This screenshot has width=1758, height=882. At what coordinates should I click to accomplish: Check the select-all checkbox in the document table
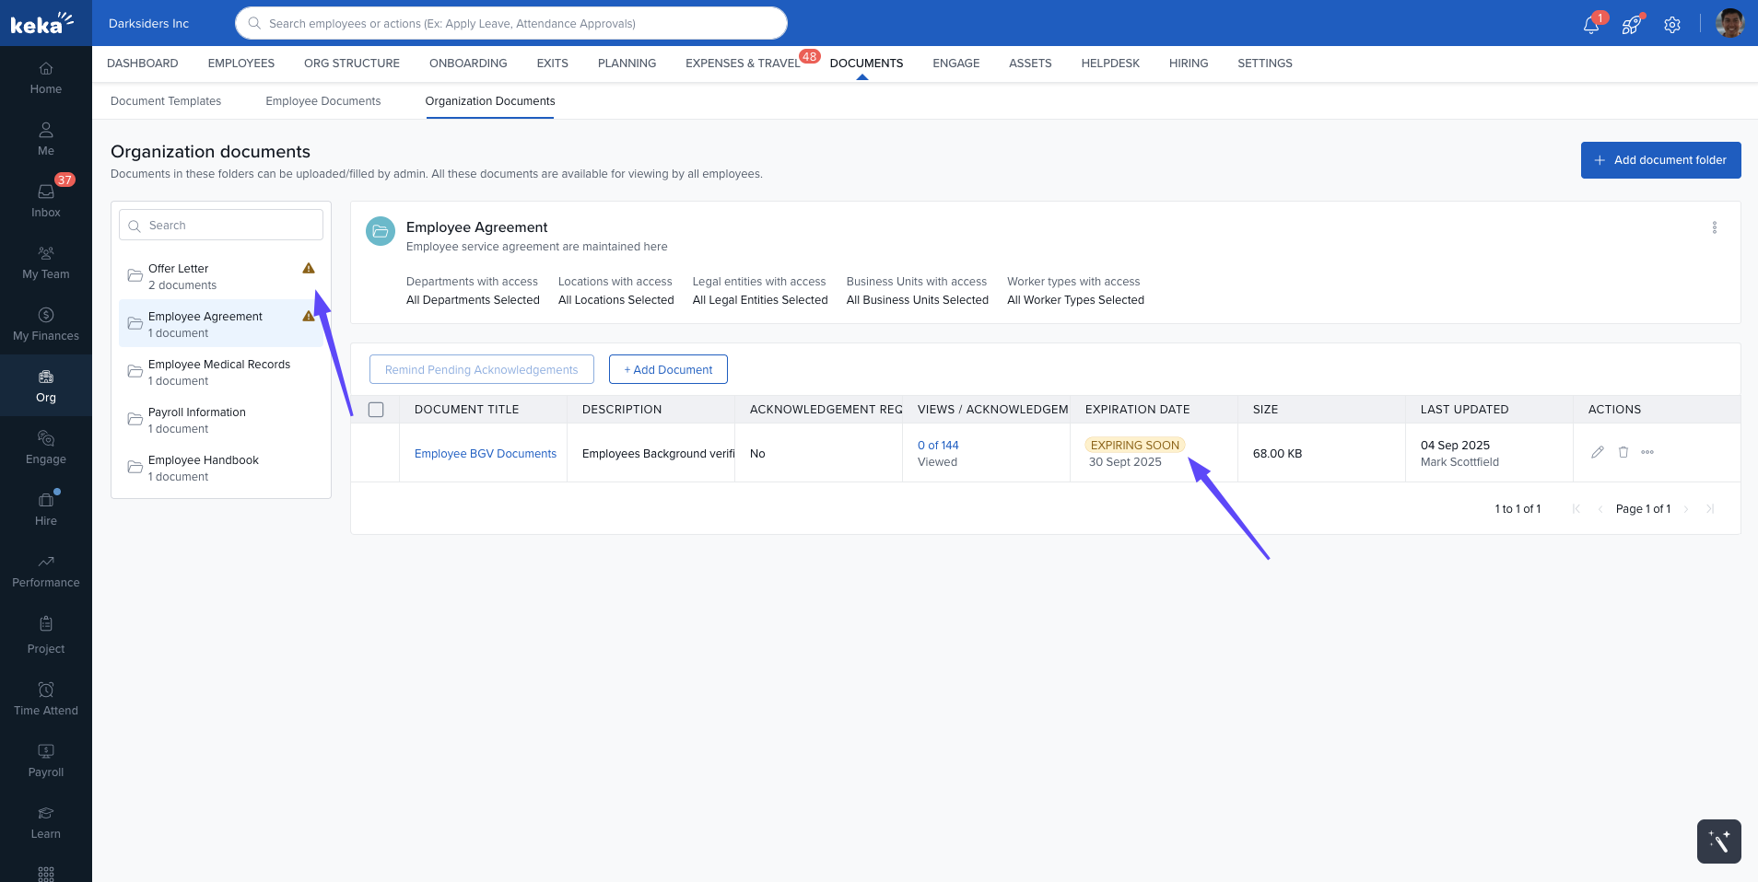point(375,409)
